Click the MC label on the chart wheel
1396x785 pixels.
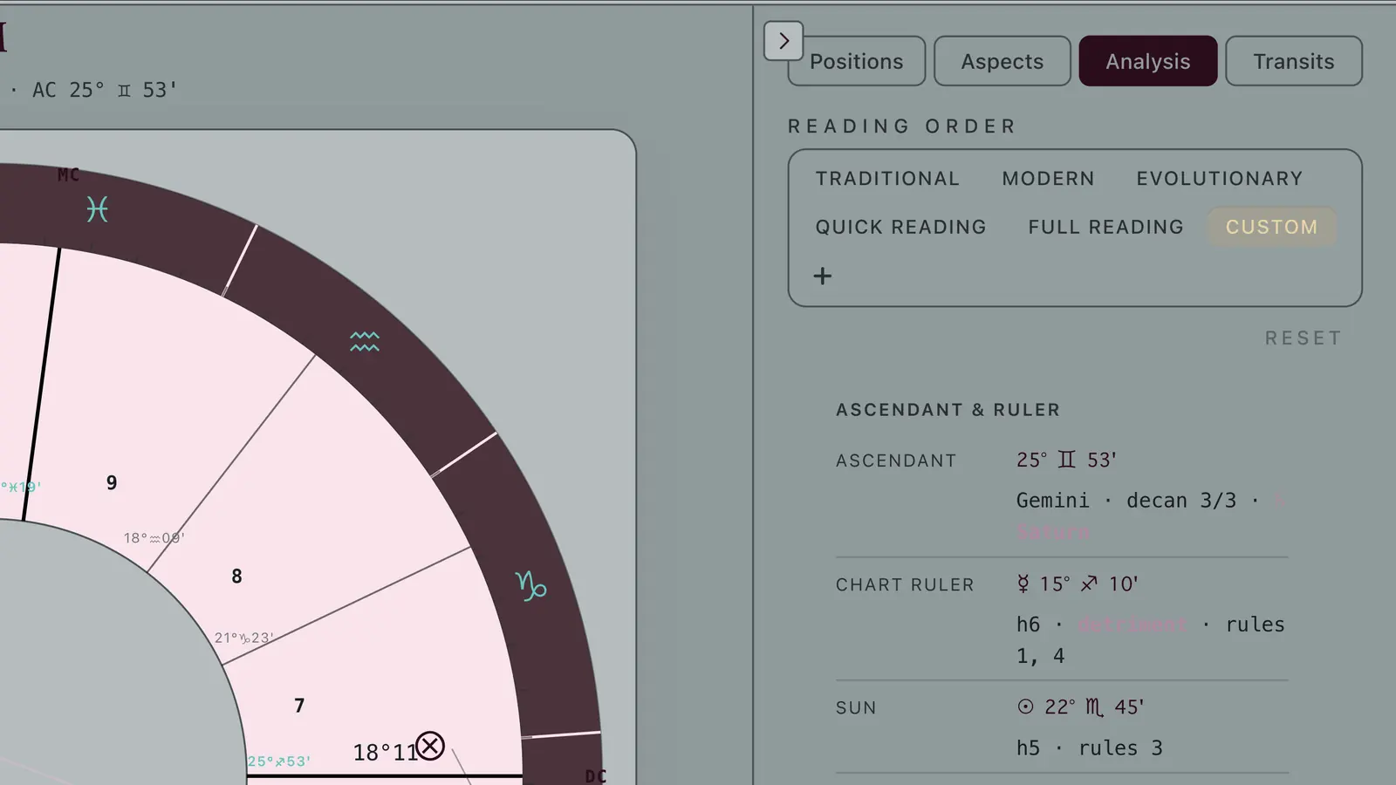pos(68,175)
